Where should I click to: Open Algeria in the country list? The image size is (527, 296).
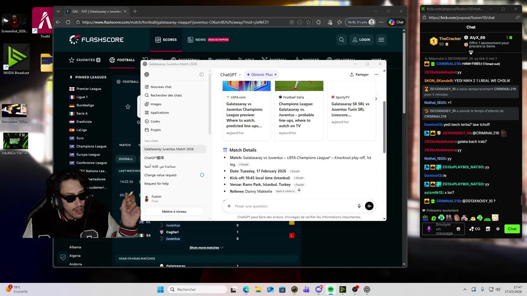tap(75, 256)
